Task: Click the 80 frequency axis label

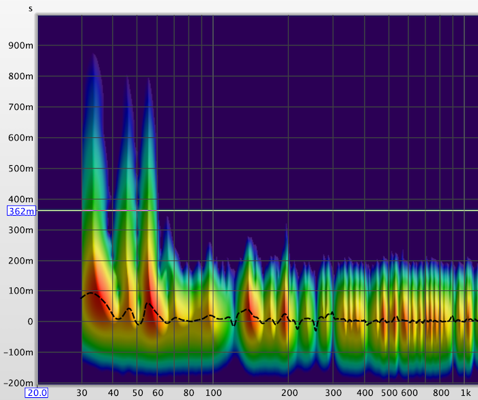Action: (x=189, y=392)
